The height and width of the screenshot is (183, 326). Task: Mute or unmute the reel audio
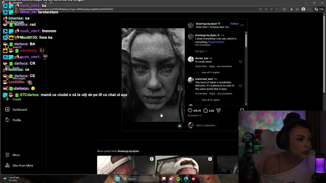click(180, 126)
